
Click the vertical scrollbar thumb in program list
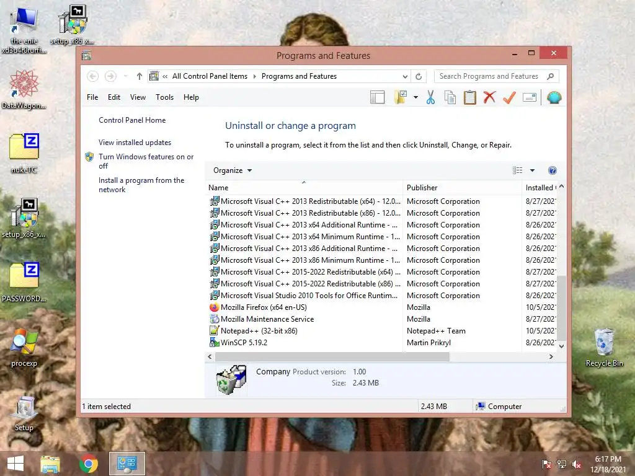click(561, 309)
